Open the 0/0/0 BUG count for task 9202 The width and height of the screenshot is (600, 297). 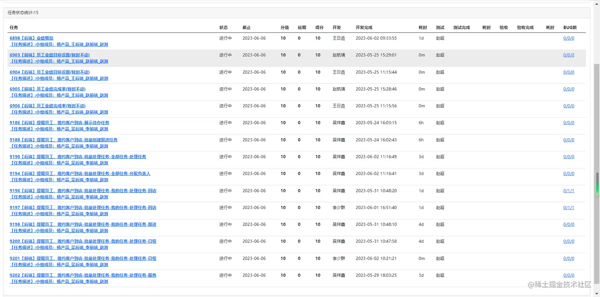569,275
